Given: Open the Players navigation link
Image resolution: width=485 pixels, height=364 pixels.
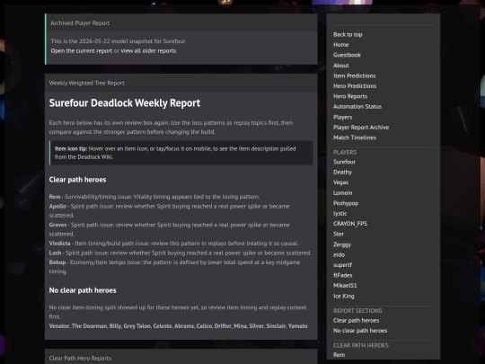Looking at the screenshot, I should [343, 117].
